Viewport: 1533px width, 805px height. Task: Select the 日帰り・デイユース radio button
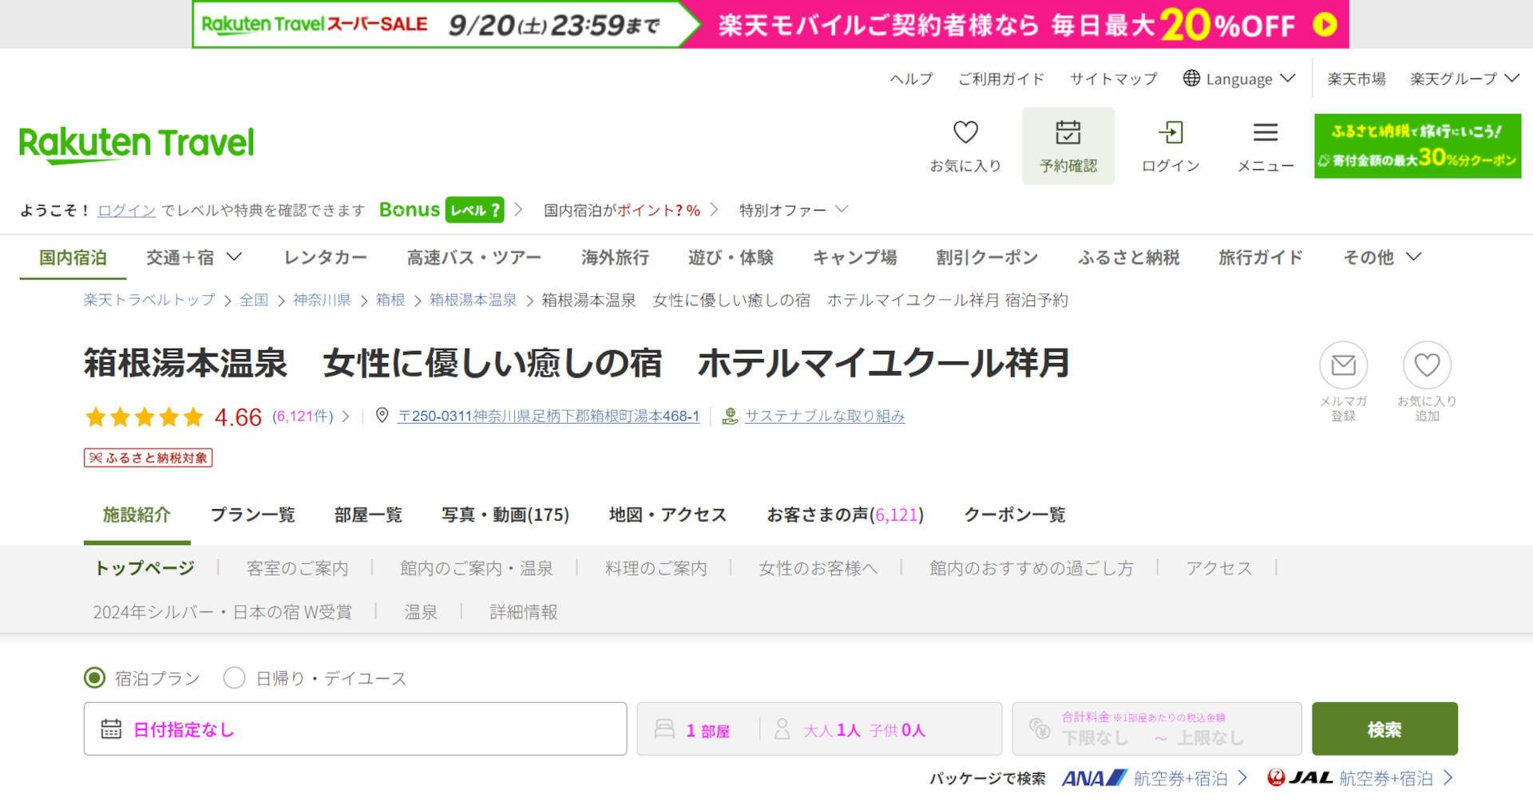[234, 677]
